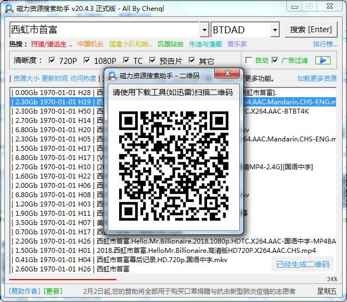
Task: Click the QR dialog title bar icon
Action: point(112,76)
